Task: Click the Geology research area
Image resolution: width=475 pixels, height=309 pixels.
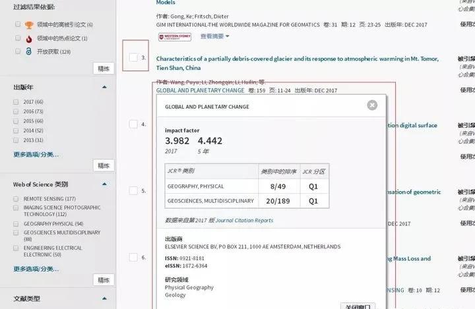Action: pos(175,295)
